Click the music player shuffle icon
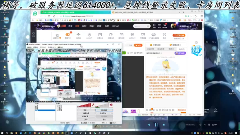The width and height of the screenshot is (240, 135). click(x=205, y=125)
